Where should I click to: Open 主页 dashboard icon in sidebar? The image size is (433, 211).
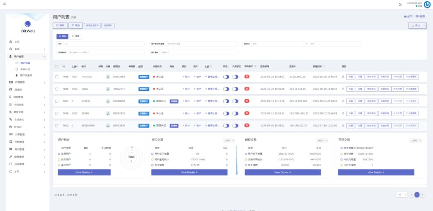[x=11, y=42]
